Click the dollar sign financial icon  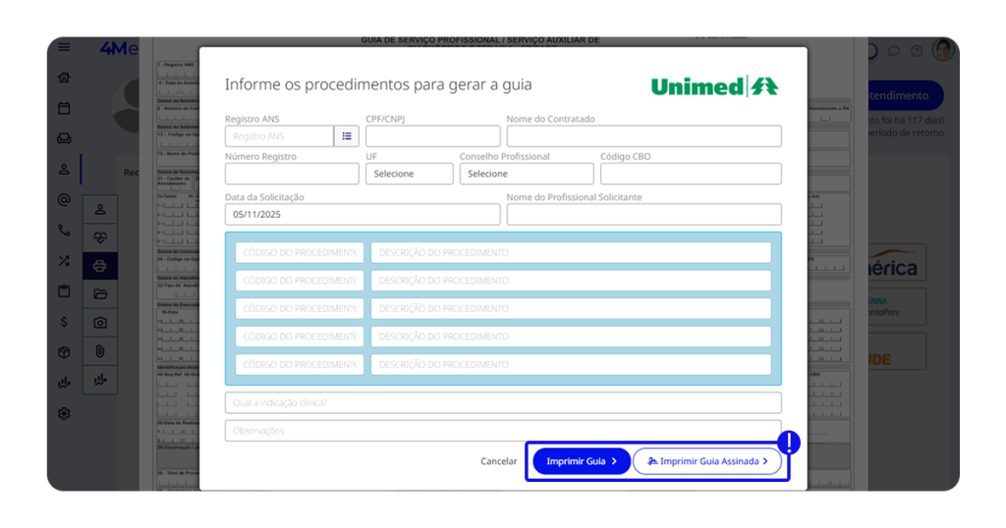64,321
